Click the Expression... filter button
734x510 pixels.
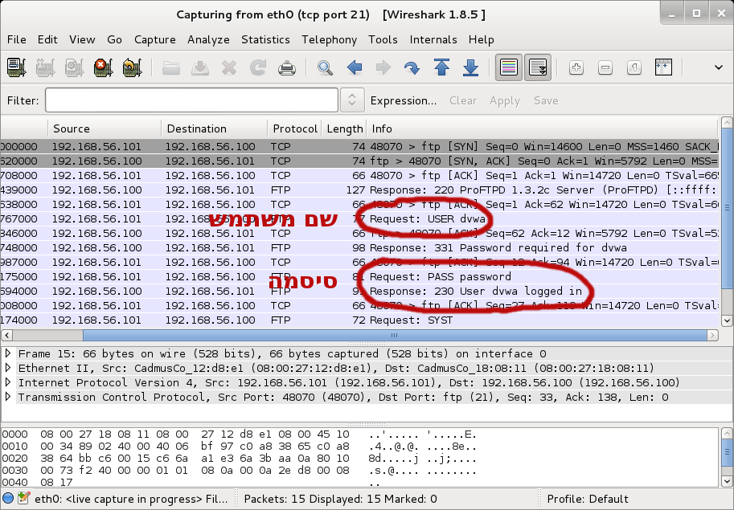[x=403, y=100]
